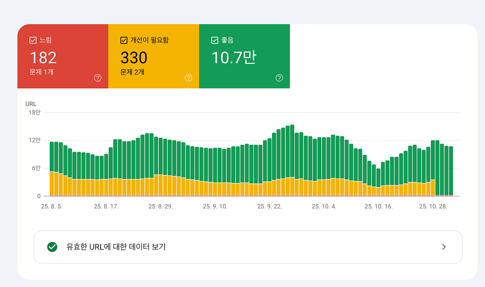Click the 25. 10. 16. date label on the axis
Screen dimensions: 485x287
(x=379, y=206)
